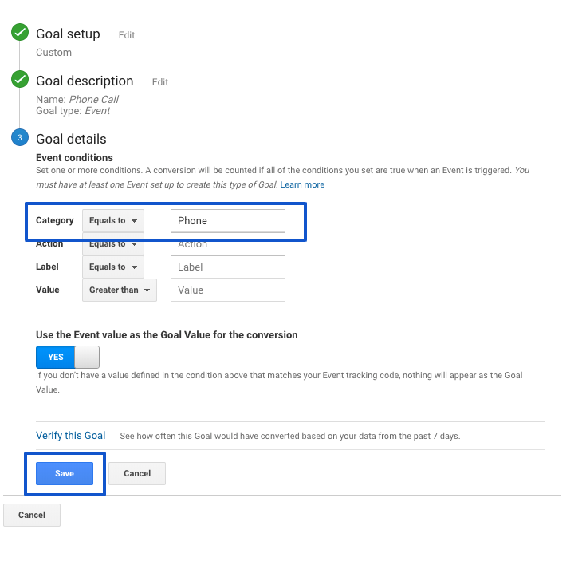Click the Event conditions subheading
This screenshot has height=565, width=586.
pos(74,157)
